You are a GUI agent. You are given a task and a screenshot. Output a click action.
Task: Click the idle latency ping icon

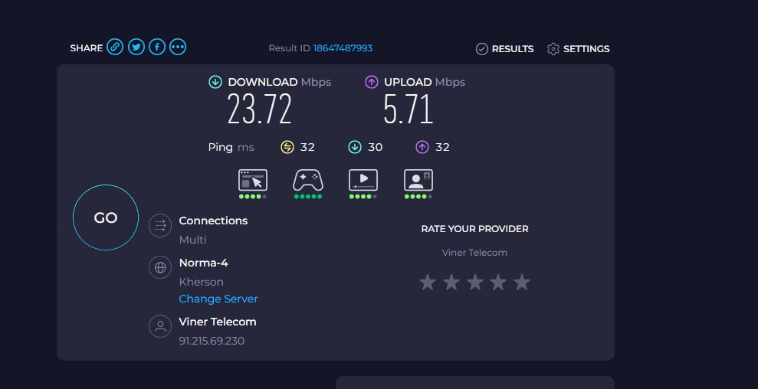(287, 147)
